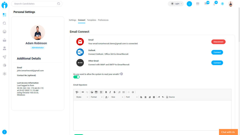Open the text color dropdown
This screenshot has height=135, width=240.
107,97
